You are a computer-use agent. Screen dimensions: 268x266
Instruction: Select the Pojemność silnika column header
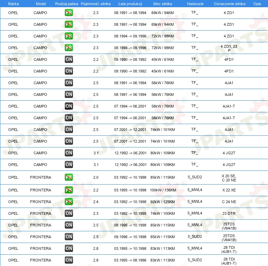click(96, 4)
